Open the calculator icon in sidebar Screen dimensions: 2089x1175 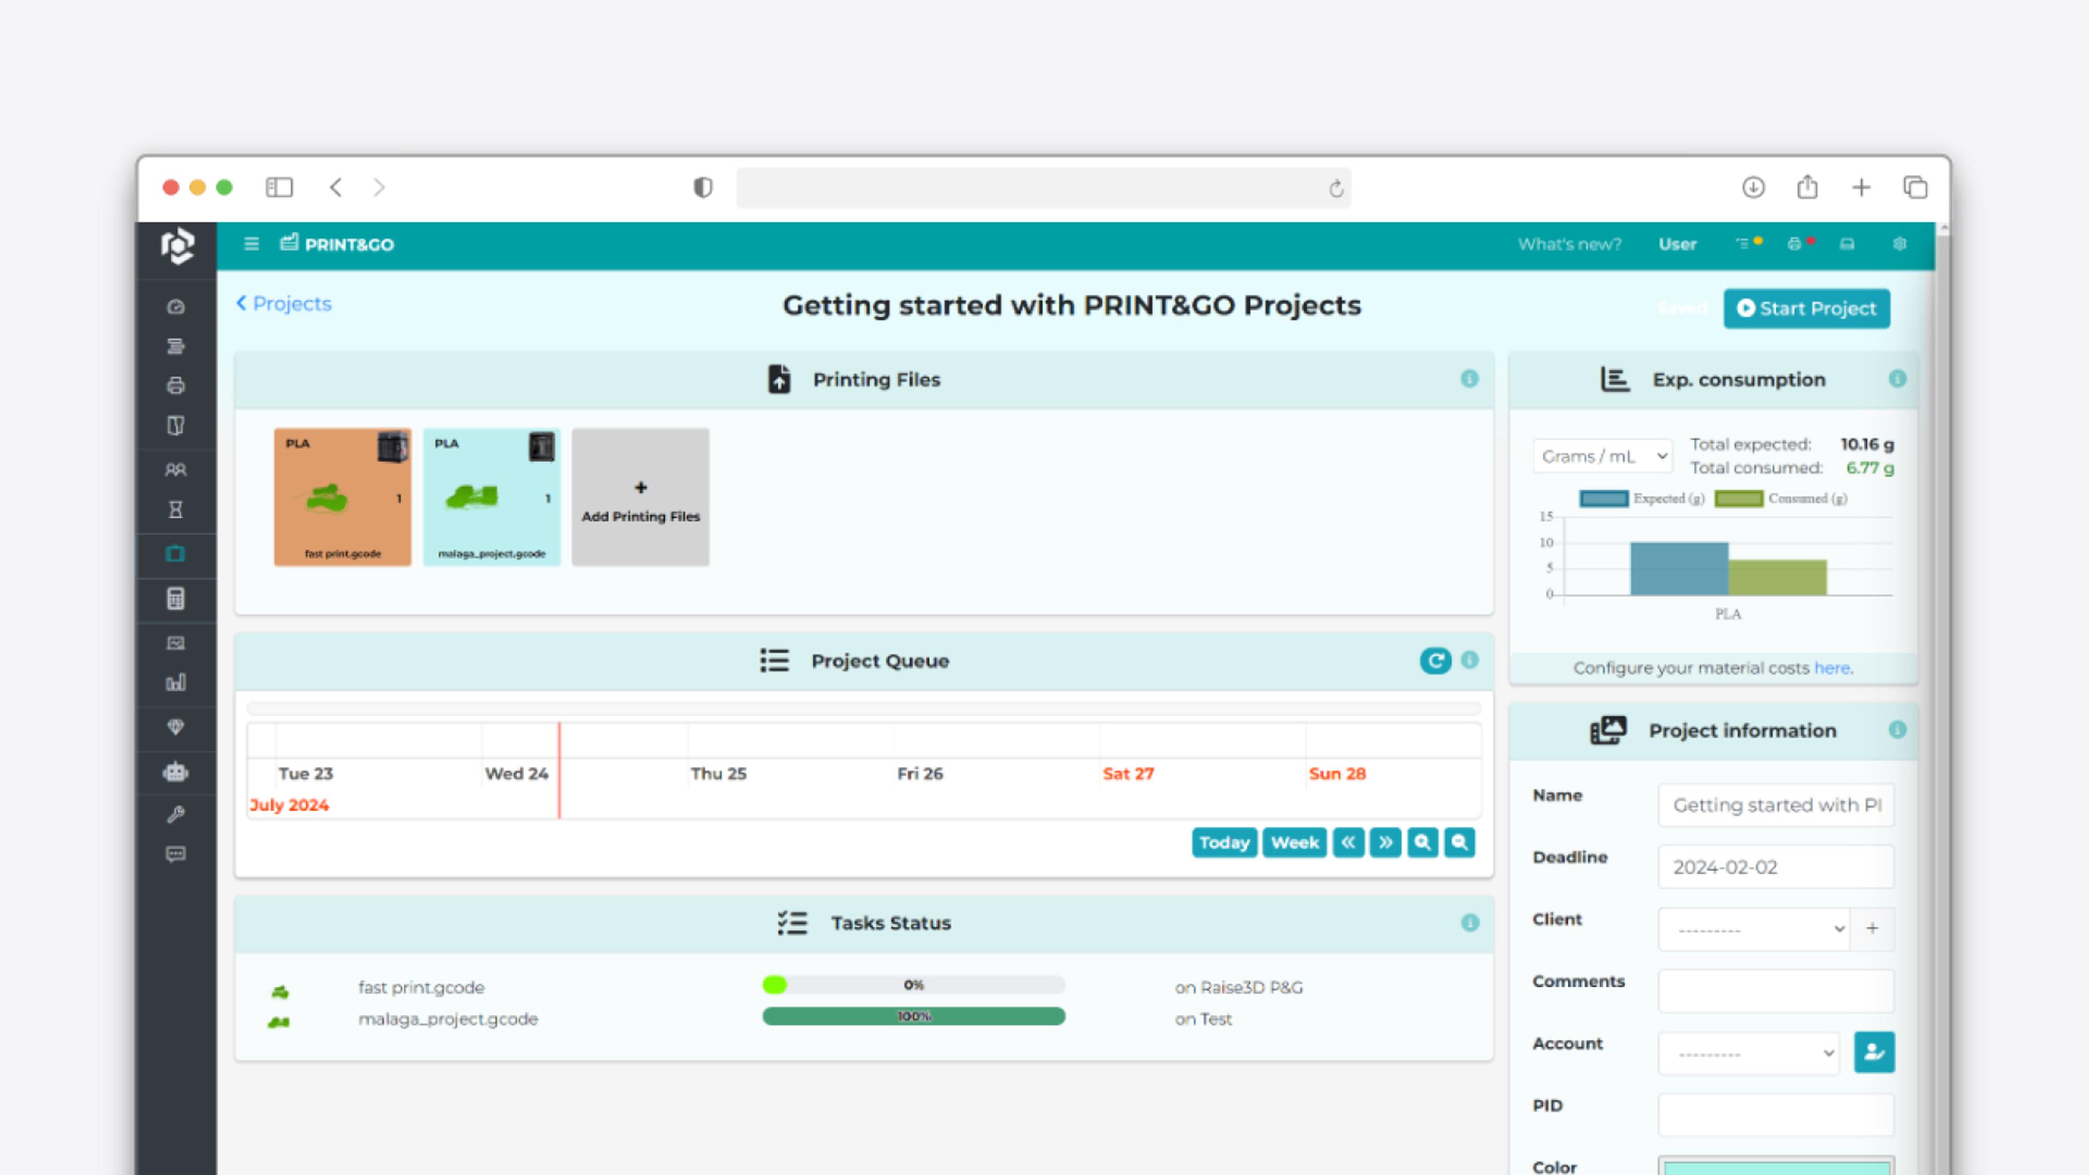click(x=175, y=598)
